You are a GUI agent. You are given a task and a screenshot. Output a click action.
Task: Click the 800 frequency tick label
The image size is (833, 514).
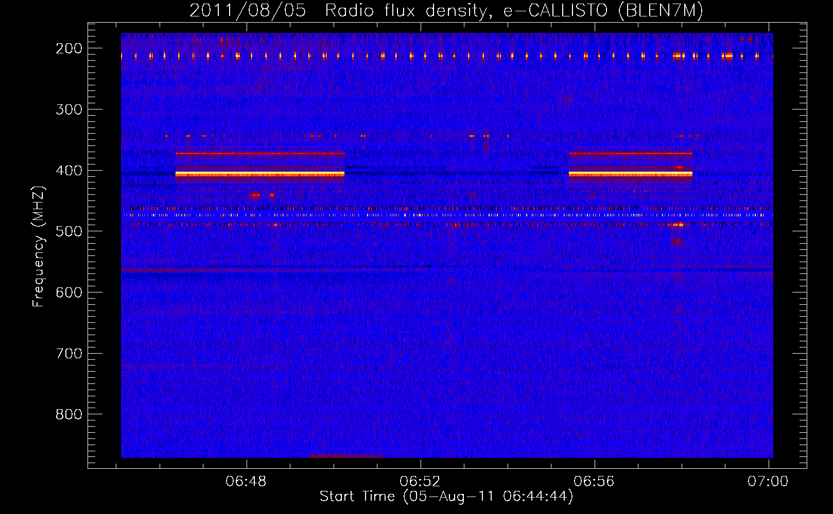[x=69, y=414]
